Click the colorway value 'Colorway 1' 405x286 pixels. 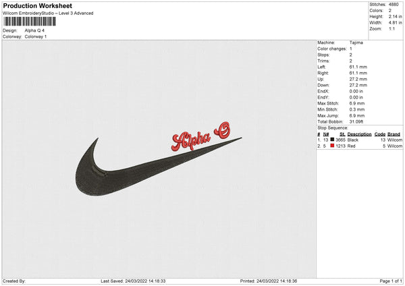pyautogui.click(x=36, y=36)
